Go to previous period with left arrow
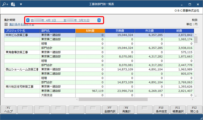This screenshot has width=203, height=120. (28, 20)
